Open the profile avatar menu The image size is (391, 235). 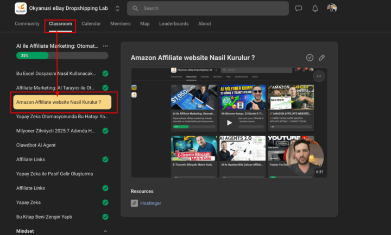pos(332,8)
